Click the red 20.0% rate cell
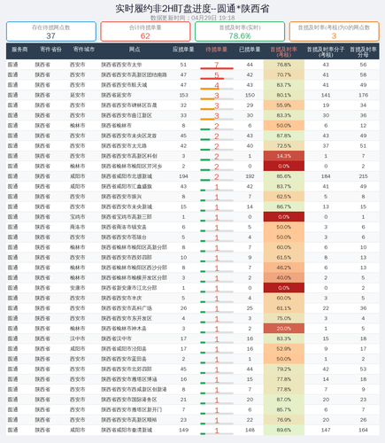The width and height of the screenshot is (385, 443). pos(284,329)
